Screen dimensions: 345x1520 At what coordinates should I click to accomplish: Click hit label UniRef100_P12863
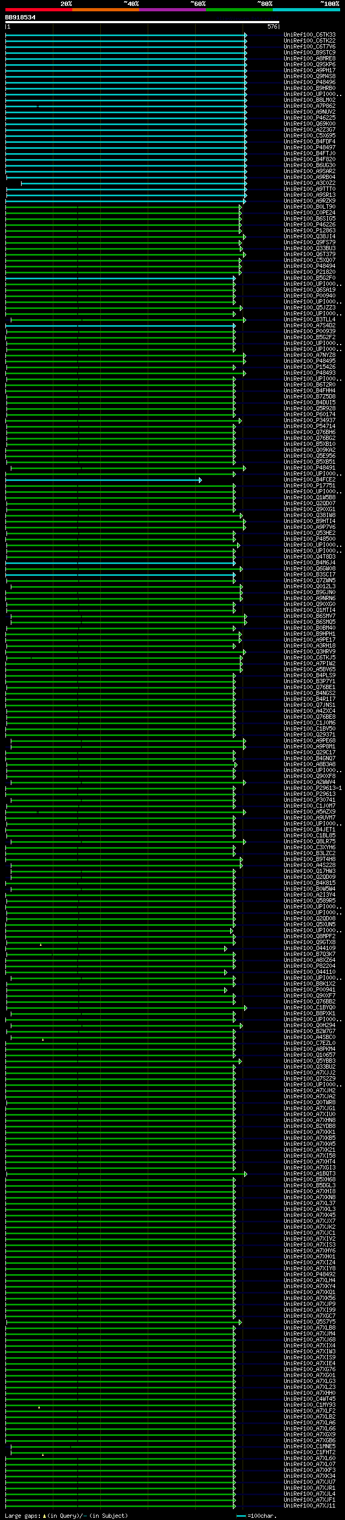pyautogui.click(x=309, y=230)
